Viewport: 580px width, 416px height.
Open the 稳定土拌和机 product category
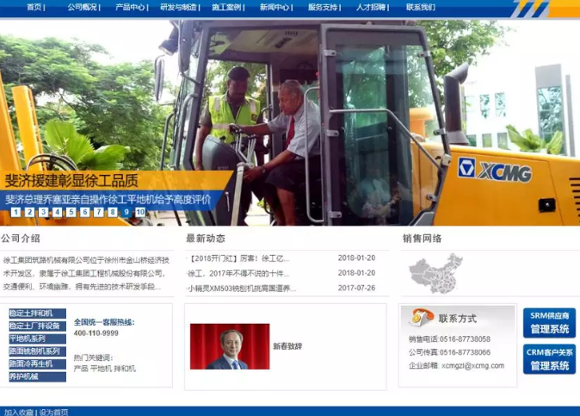tap(37, 314)
